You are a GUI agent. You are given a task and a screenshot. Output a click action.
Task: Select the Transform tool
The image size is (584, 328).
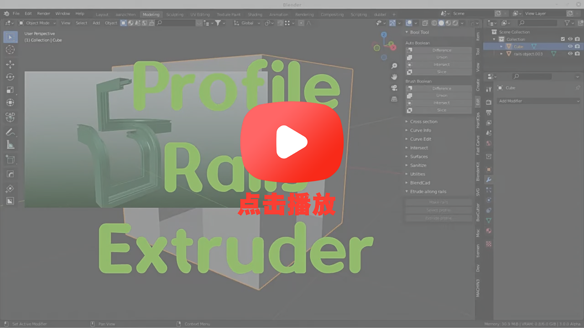(10, 102)
